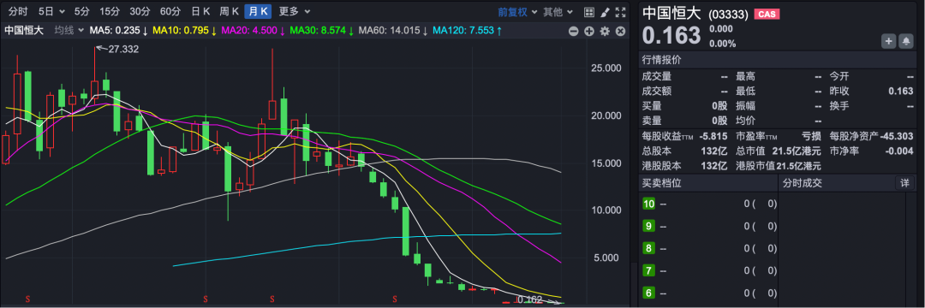Click the 详 details button
The image size is (925, 308).
pyautogui.click(x=904, y=182)
